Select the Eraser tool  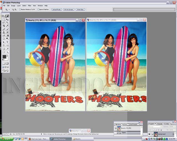[x=4, y=36]
